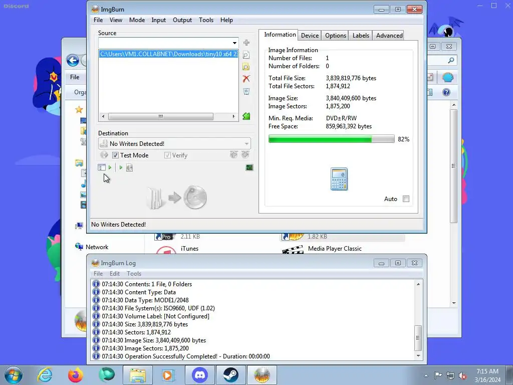Click the Favorites star in Explorer sidebar
The width and height of the screenshot is (513, 385).
[x=79, y=109]
